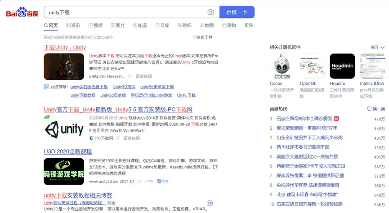The width and height of the screenshot is (389, 213).
Task: Click the Houdini logo icon
Action: pos(342,66)
